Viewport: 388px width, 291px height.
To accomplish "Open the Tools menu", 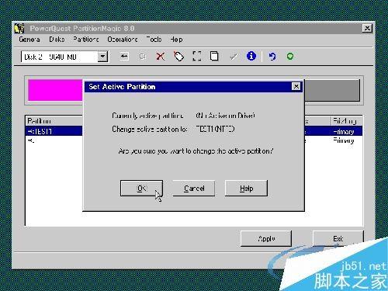I will pyautogui.click(x=154, y=40).
